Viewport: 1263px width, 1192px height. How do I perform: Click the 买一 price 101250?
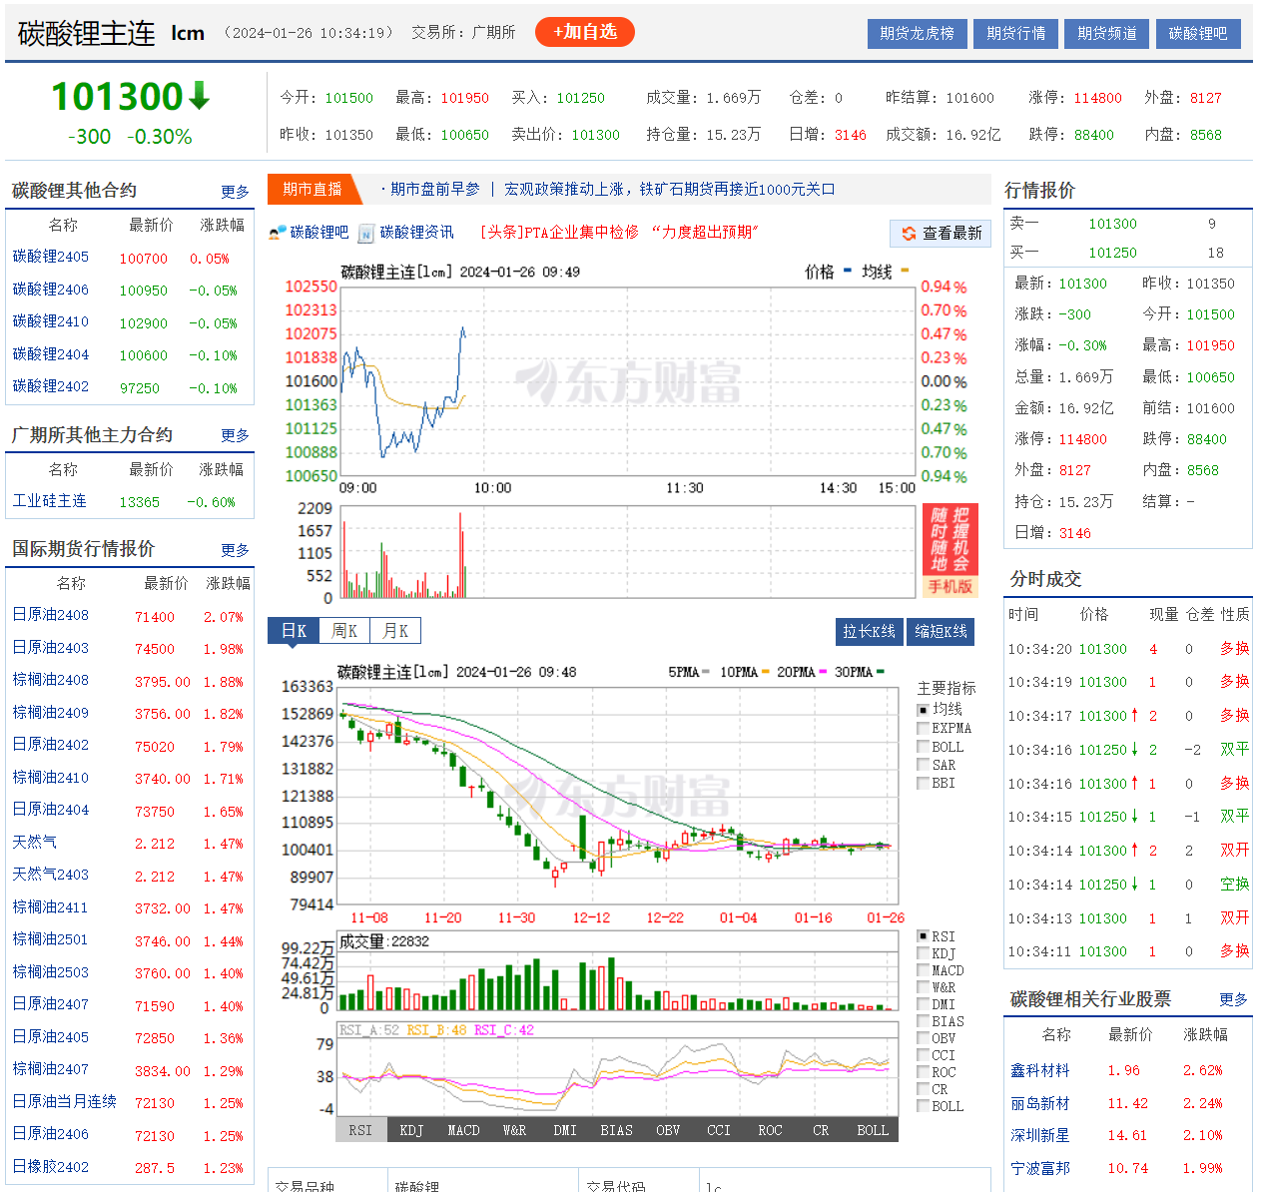pos(1112,253)
